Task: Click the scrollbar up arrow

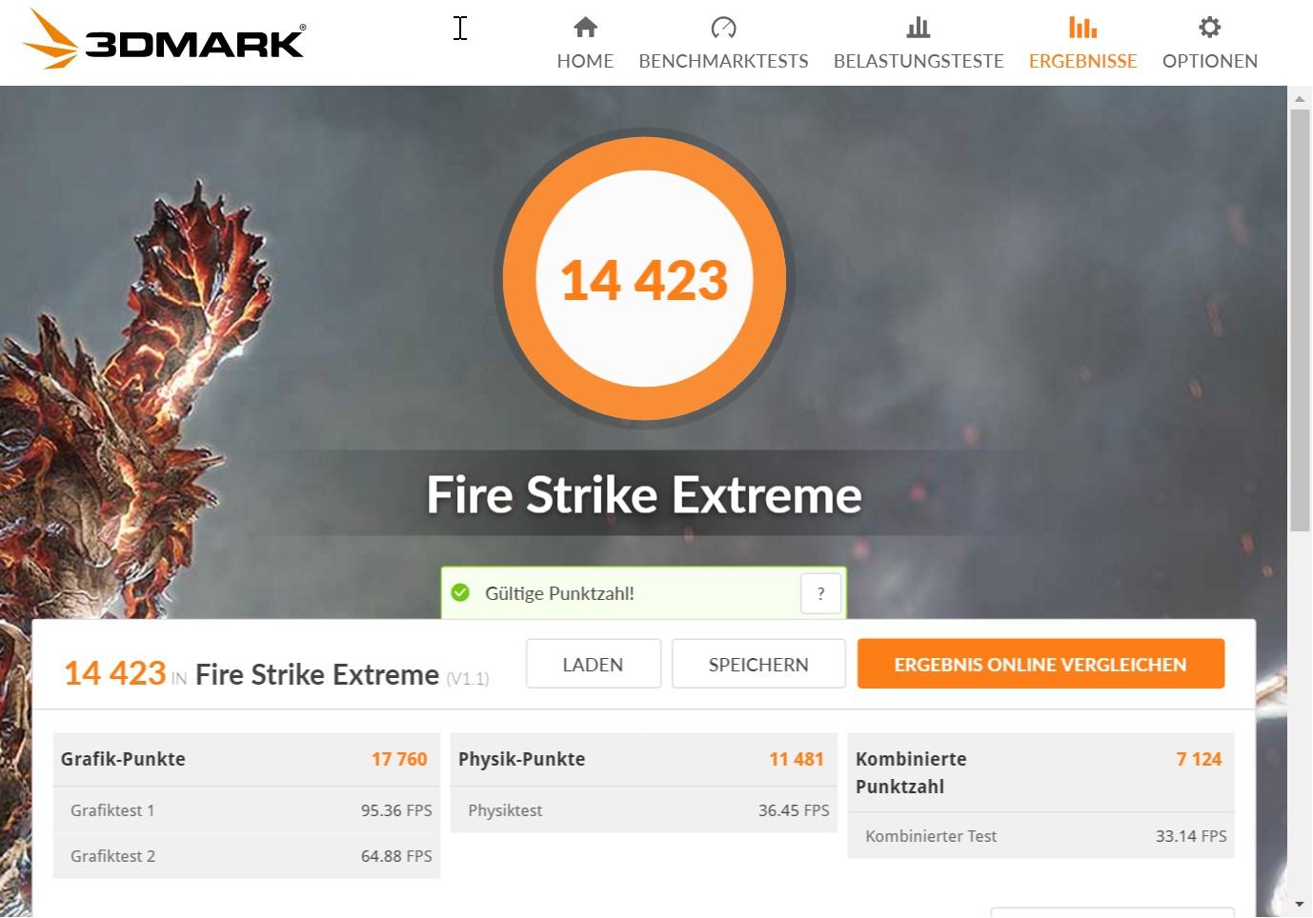Action: point(1300,98)
